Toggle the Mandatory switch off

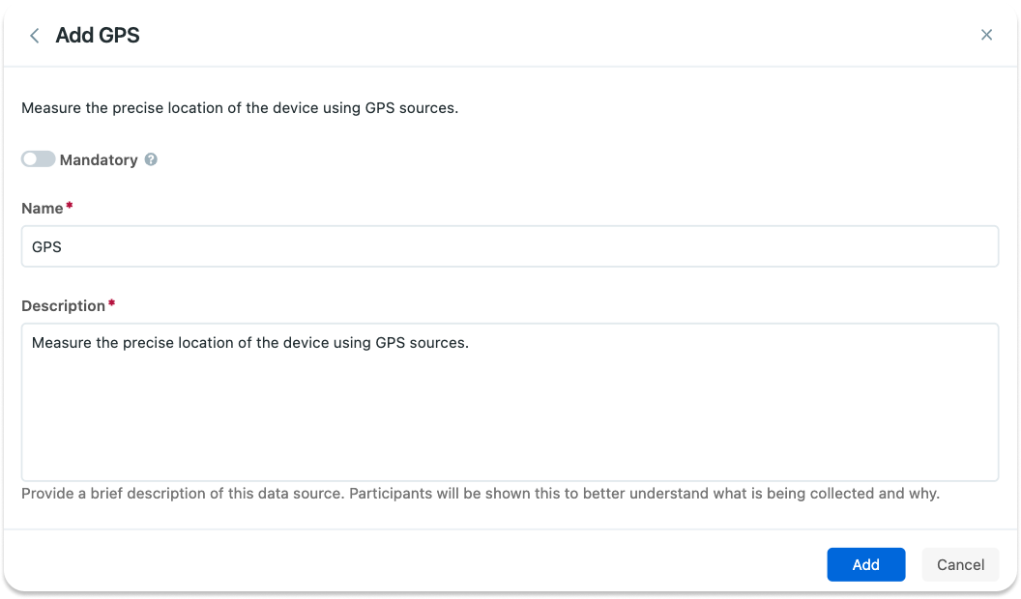point(38,158)
